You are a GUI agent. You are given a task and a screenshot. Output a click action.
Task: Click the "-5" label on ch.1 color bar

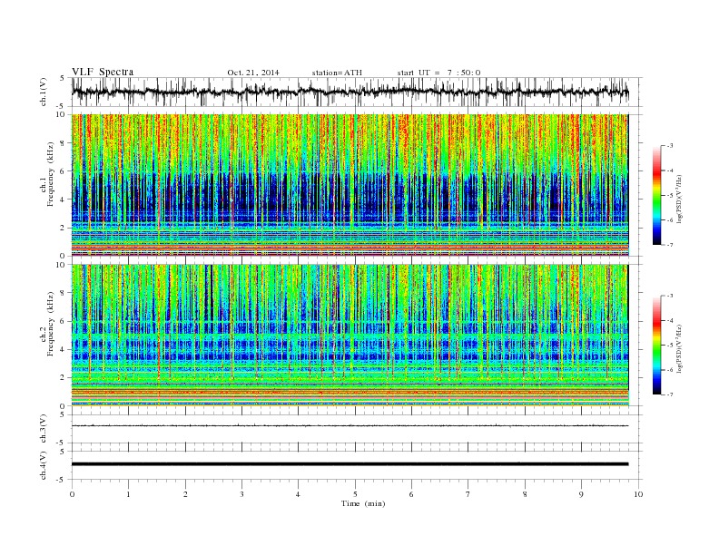click(669, 196)
